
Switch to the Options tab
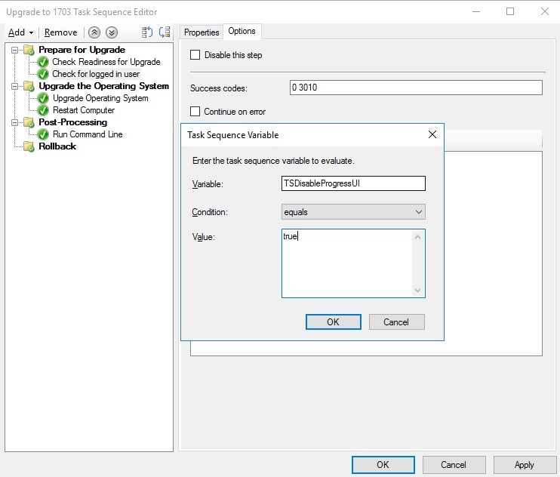point(242,32)
